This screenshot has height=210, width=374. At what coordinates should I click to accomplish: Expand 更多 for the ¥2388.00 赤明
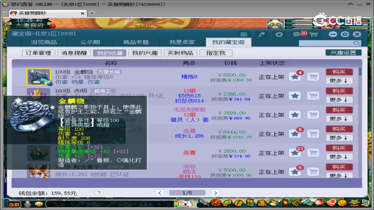coord(339,100)
